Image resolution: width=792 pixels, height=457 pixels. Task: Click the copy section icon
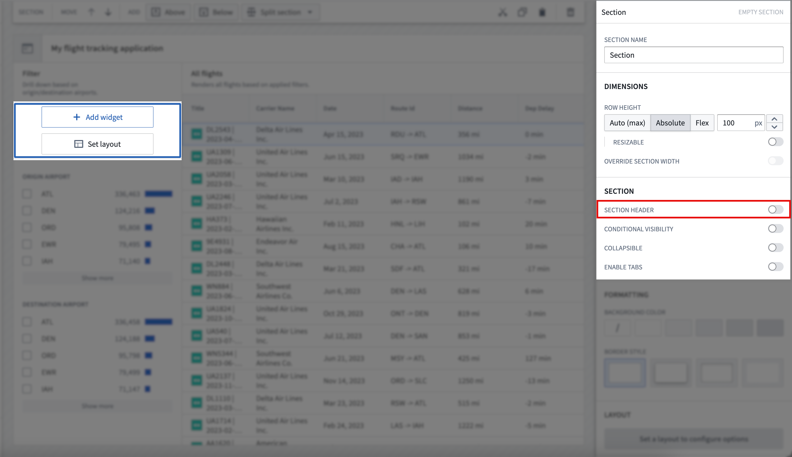[522, 12]
